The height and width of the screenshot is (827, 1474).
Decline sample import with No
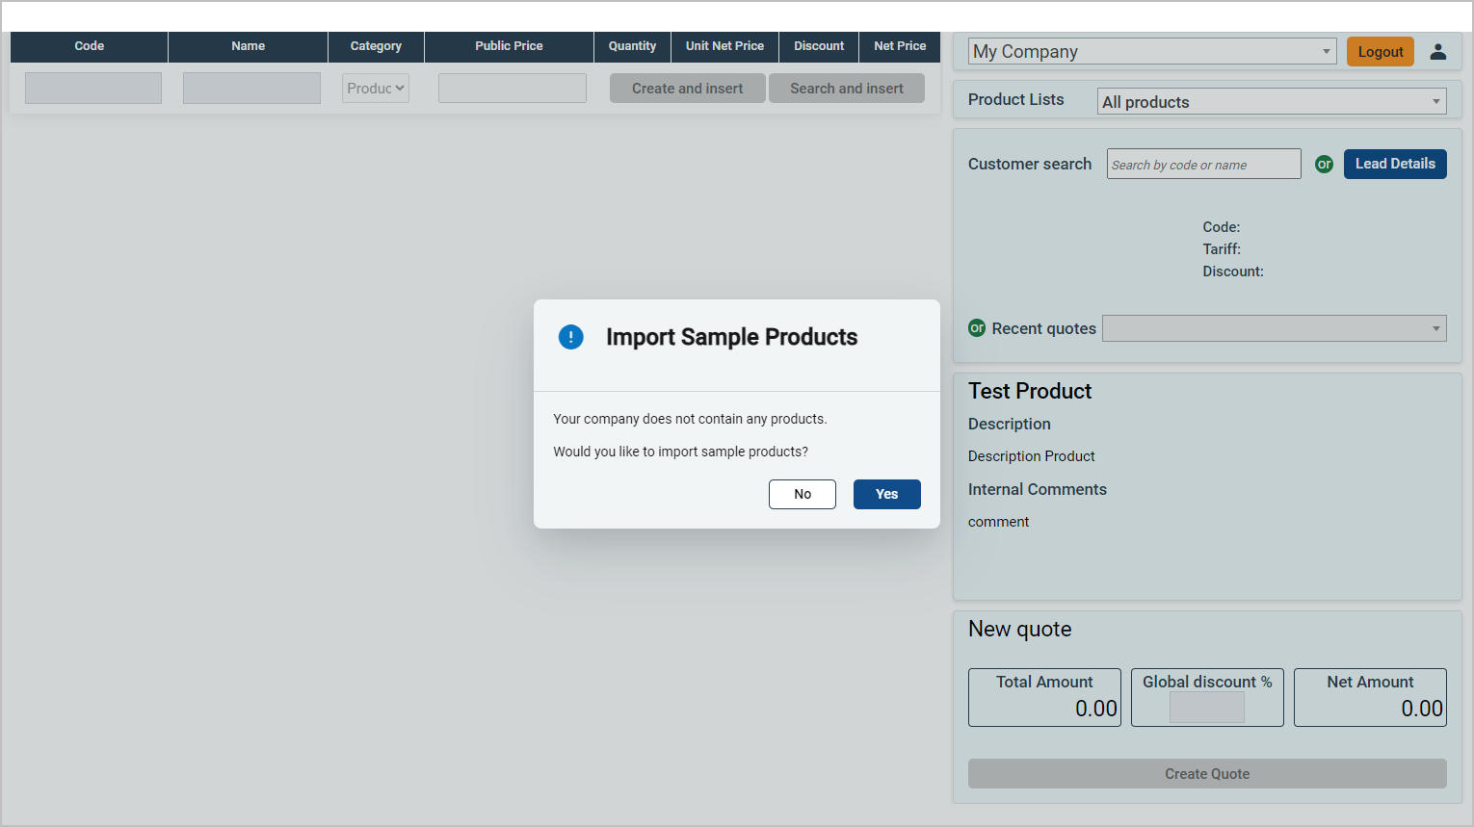coord(803,494)
